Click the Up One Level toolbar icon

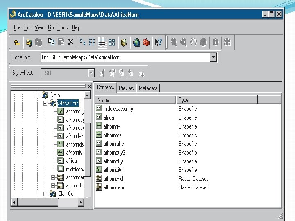coord(17,42)
